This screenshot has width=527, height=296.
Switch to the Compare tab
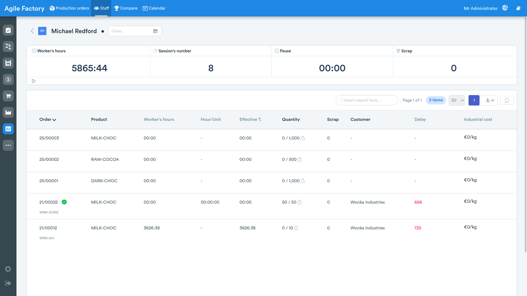tap(126, 8)
